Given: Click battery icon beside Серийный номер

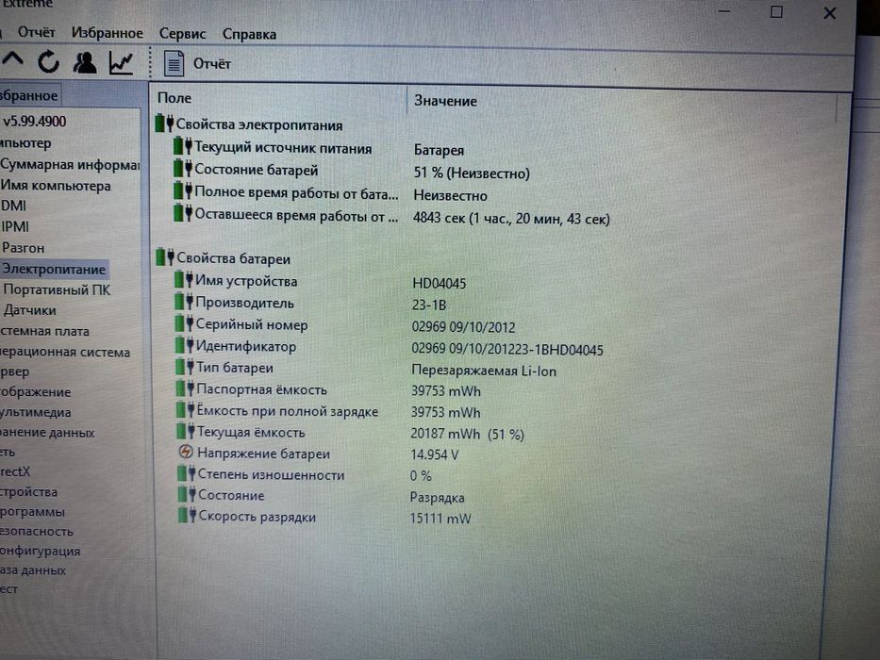Looking at the screenshot, I should pos(184,323).
